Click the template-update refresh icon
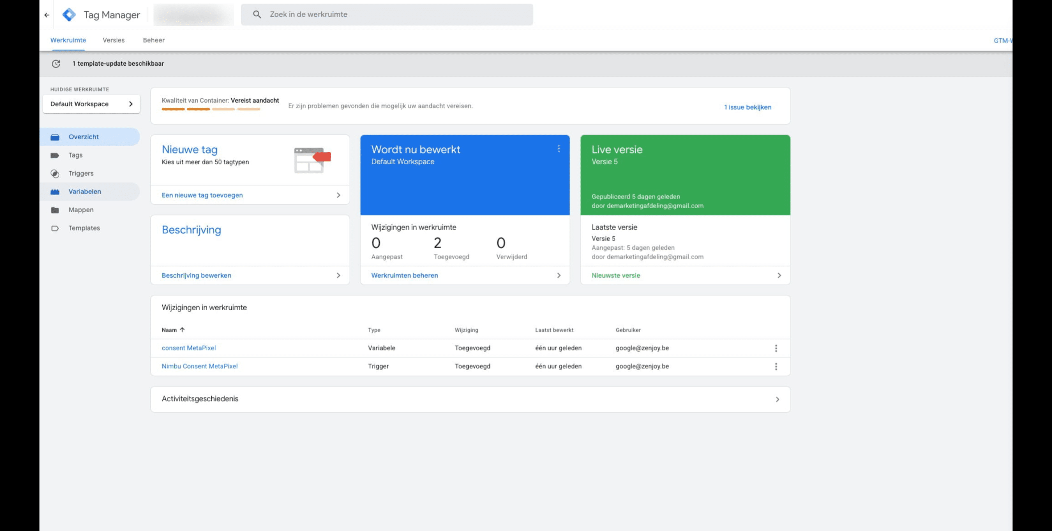Screen dimensions: 1052x531 click(56, 64)
